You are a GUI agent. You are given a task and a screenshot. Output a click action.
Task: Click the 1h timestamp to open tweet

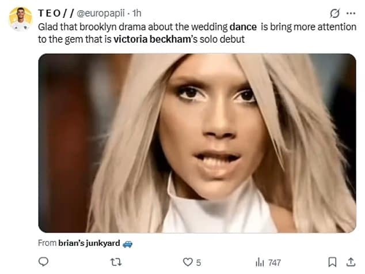(136, 12)
